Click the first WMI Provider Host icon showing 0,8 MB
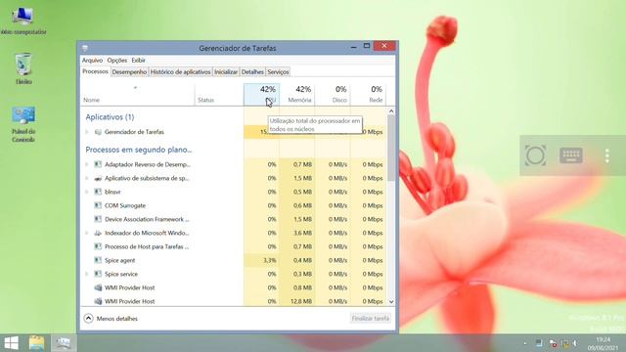 [98, 287]
